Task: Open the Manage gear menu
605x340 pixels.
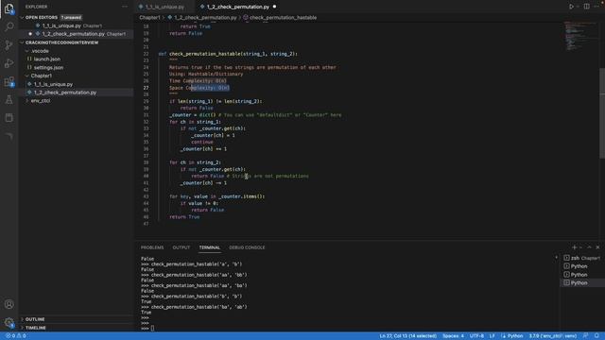Action: coord(9,323)
